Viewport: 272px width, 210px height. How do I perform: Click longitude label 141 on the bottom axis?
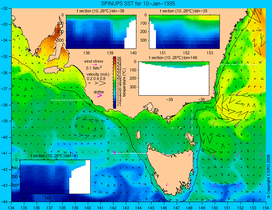point(100,208)
